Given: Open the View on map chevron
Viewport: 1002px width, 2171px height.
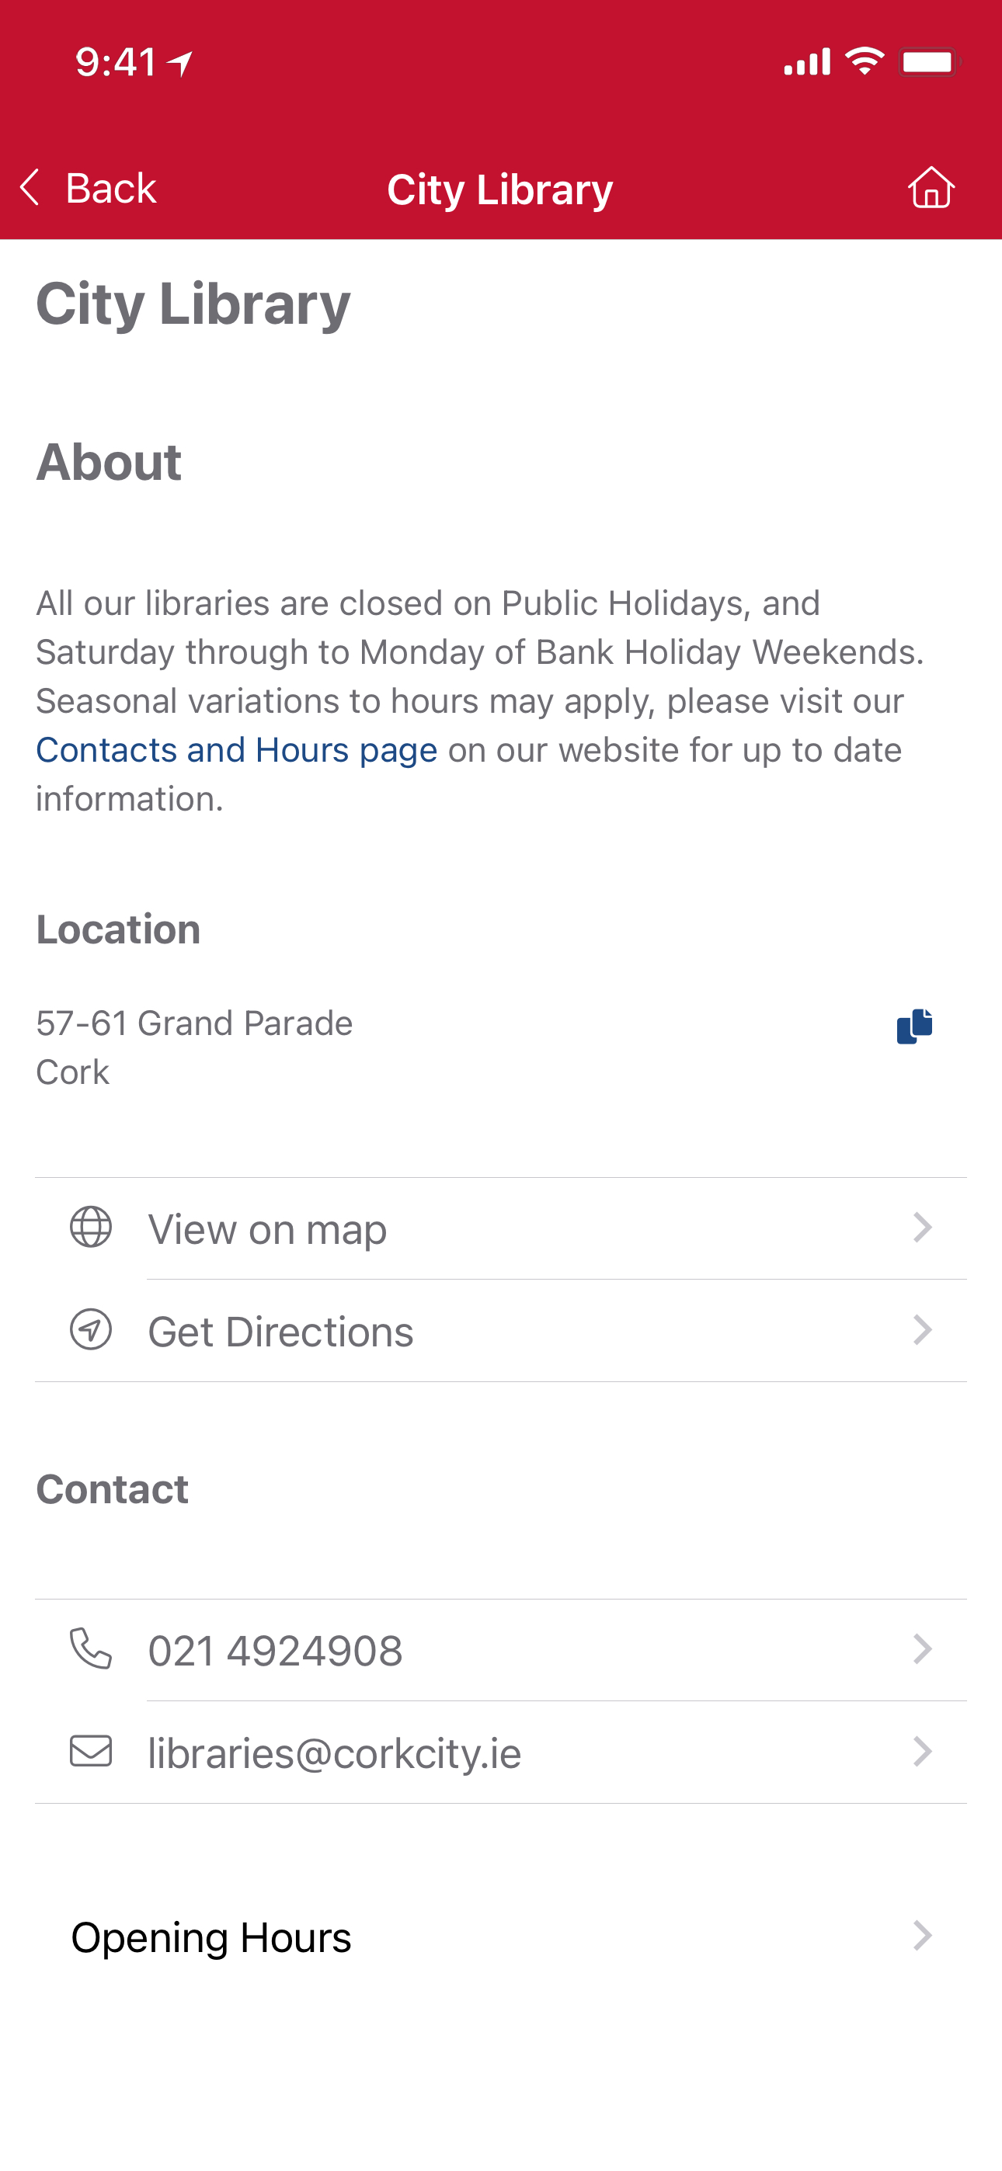Looking at the screenshot, I should pos(923,1227).
